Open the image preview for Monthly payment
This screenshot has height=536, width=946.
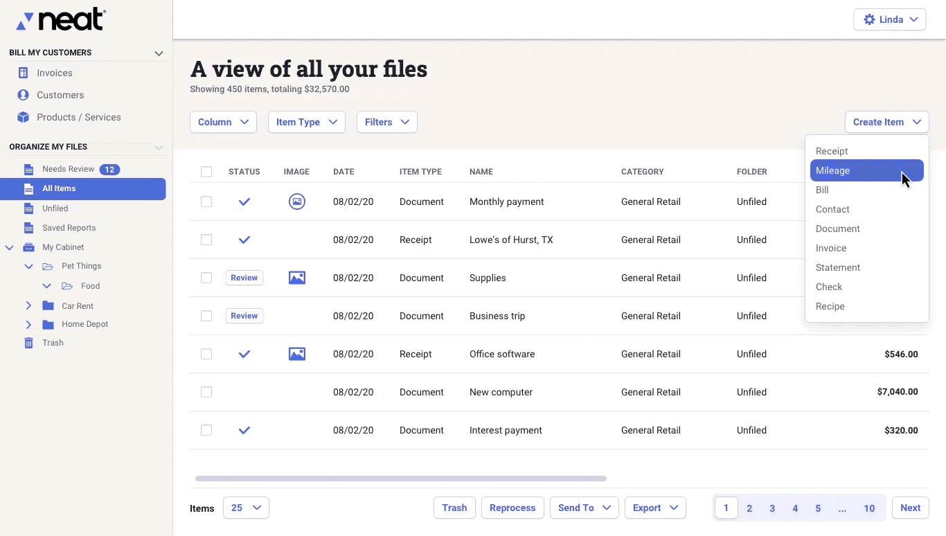296,202
